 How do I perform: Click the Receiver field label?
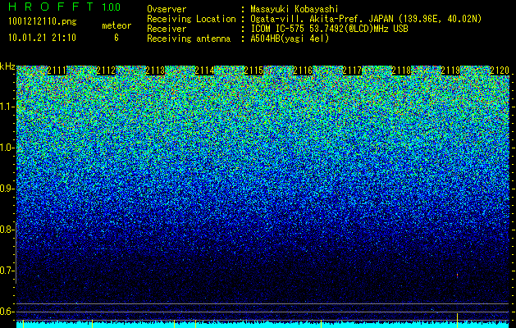click(167, 29)
